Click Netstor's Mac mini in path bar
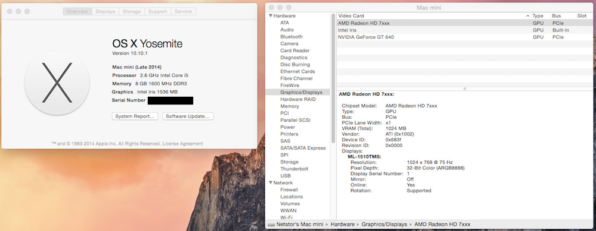The image size is (596, 231). point(296,224)
